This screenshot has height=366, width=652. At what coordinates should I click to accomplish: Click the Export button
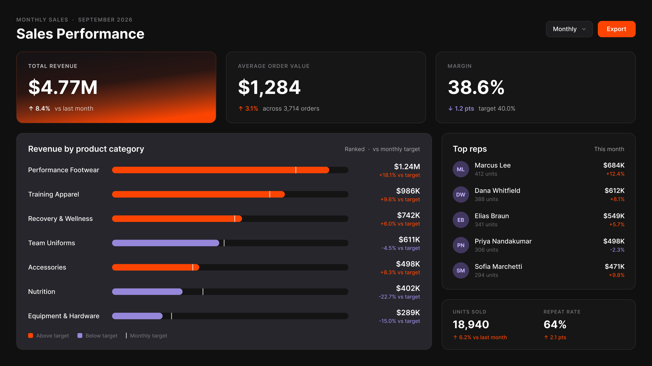616,29
